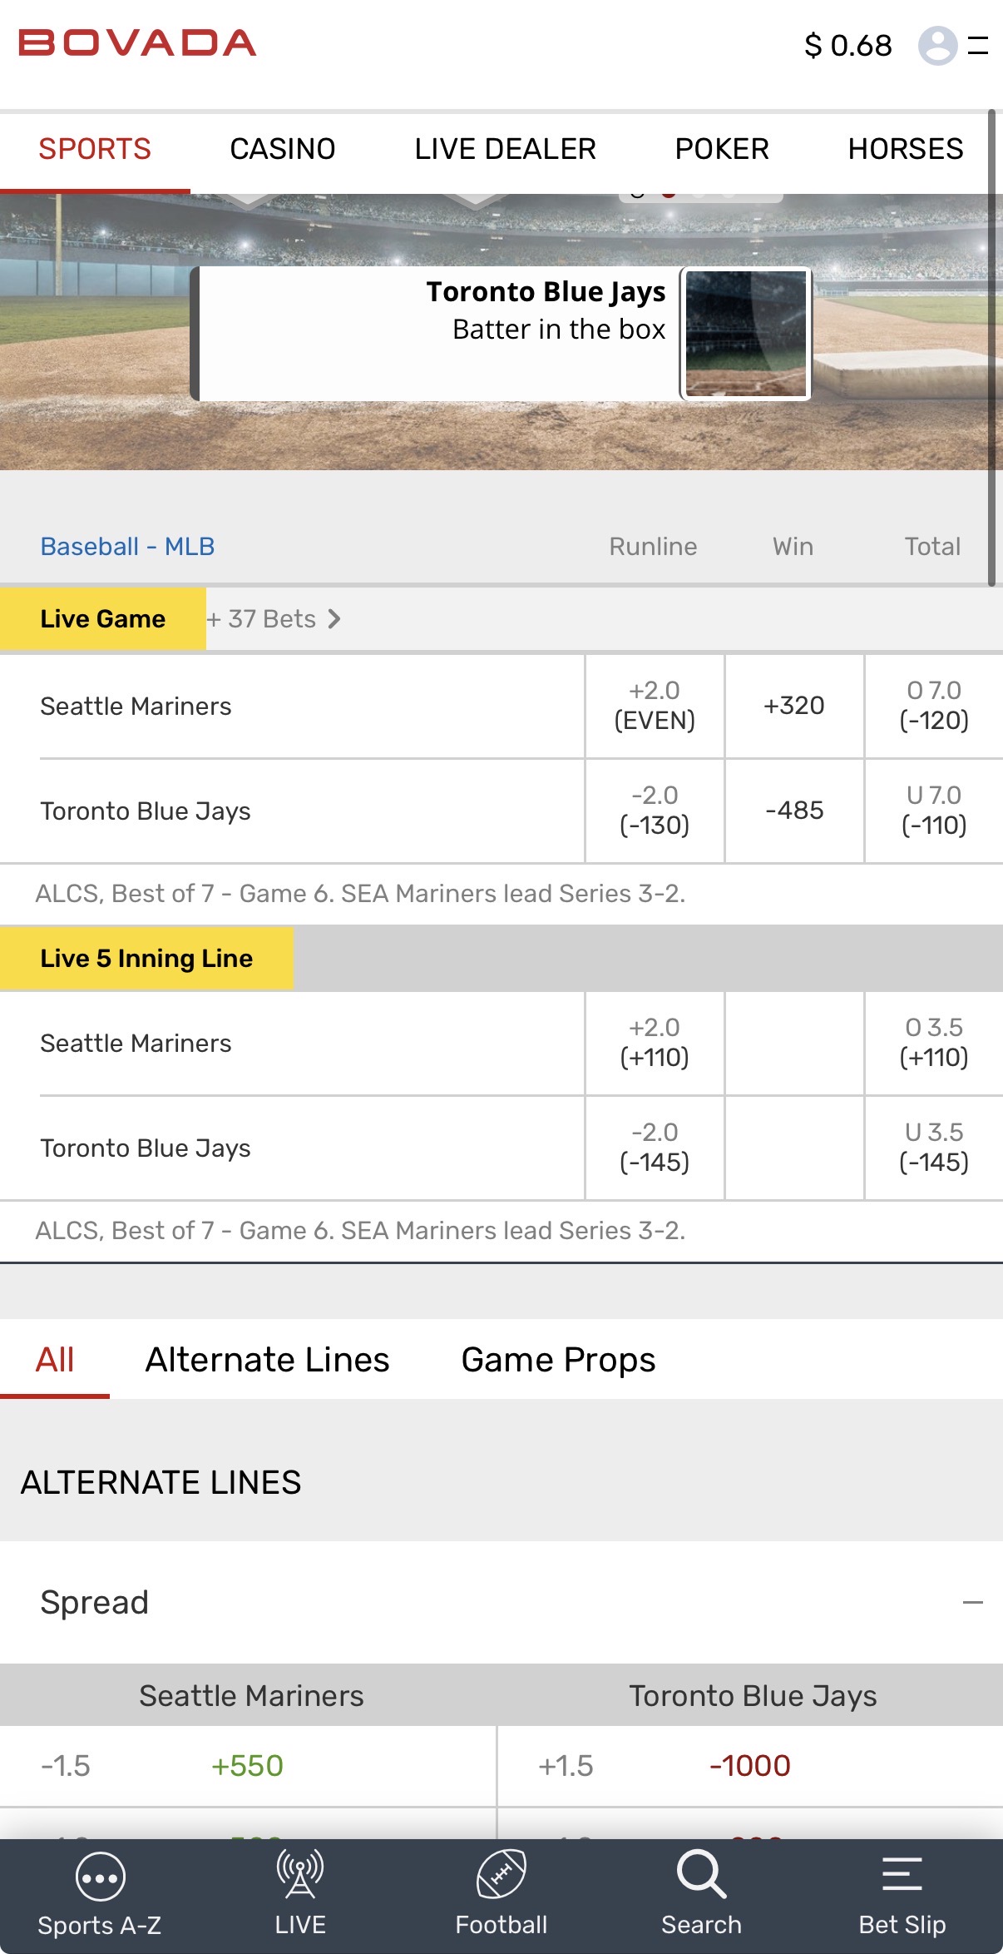Click the live game field thumbnail
The width and height of the screenshot is (1003, 1954).
coord(746,333)
